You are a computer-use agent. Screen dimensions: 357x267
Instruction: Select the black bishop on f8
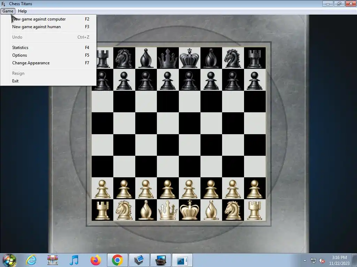[x=211, y=58]
